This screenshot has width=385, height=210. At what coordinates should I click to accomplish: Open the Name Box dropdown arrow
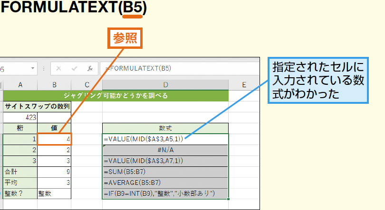click(33, 68)
